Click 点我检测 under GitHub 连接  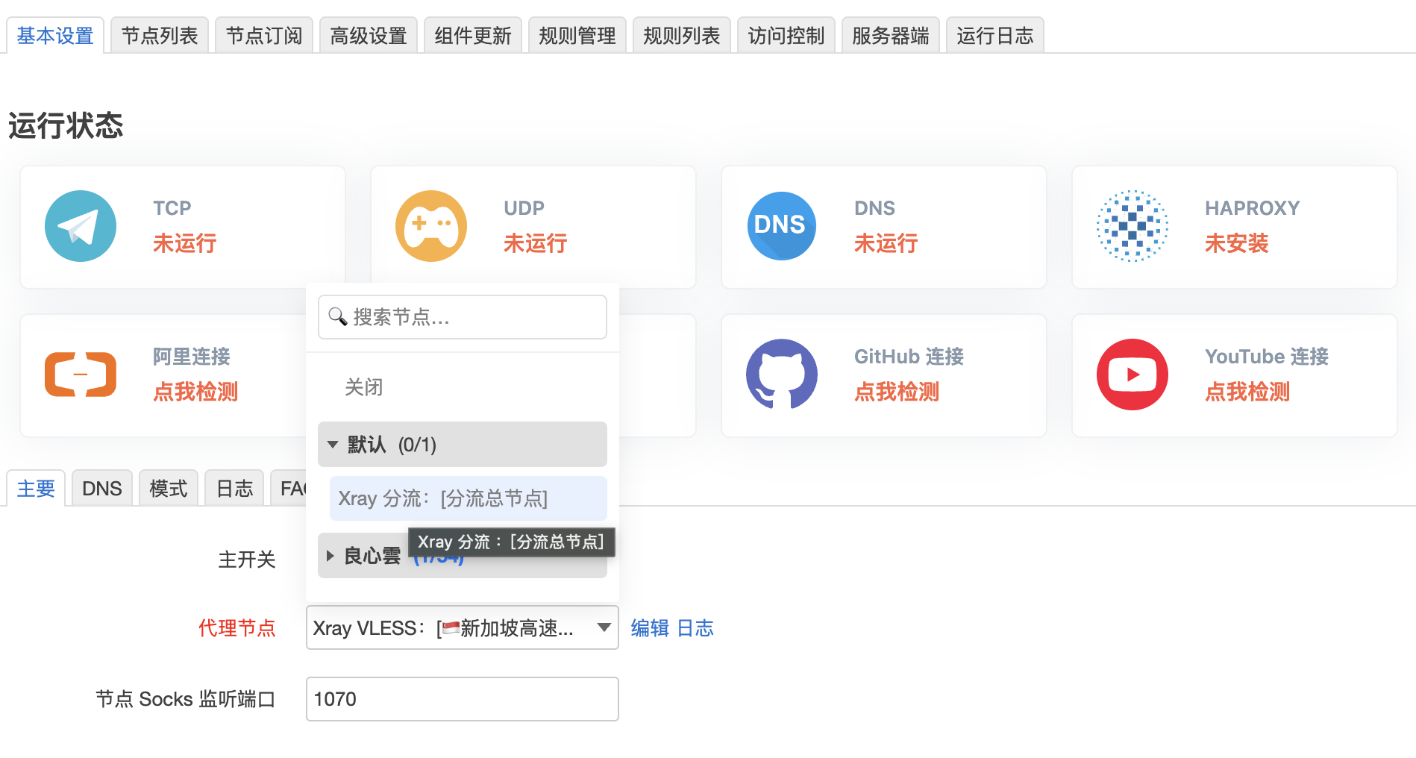click(897, 392)
